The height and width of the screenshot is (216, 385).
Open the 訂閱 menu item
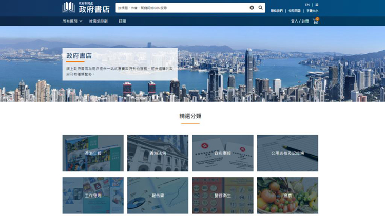(x=122, y=21)
